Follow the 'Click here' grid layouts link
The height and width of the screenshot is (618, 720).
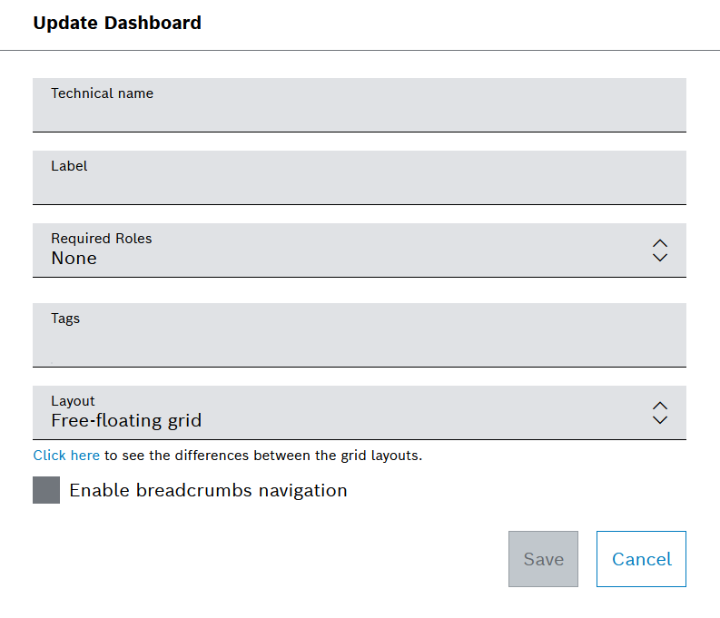[66, 456]
